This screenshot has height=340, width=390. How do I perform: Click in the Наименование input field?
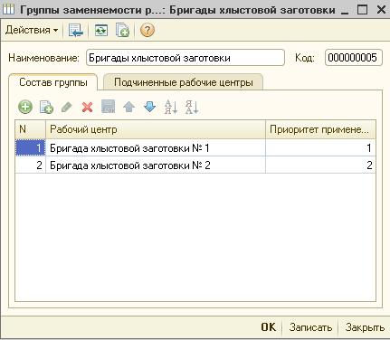[185, 58]
